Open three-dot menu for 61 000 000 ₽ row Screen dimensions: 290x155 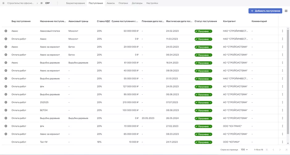(x=282, y=63)
